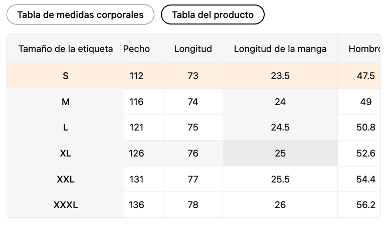The width and height of the screenshot is (387, 228).
Task: Select the Tabla del producto tab
Action: (x=213, y=14)
